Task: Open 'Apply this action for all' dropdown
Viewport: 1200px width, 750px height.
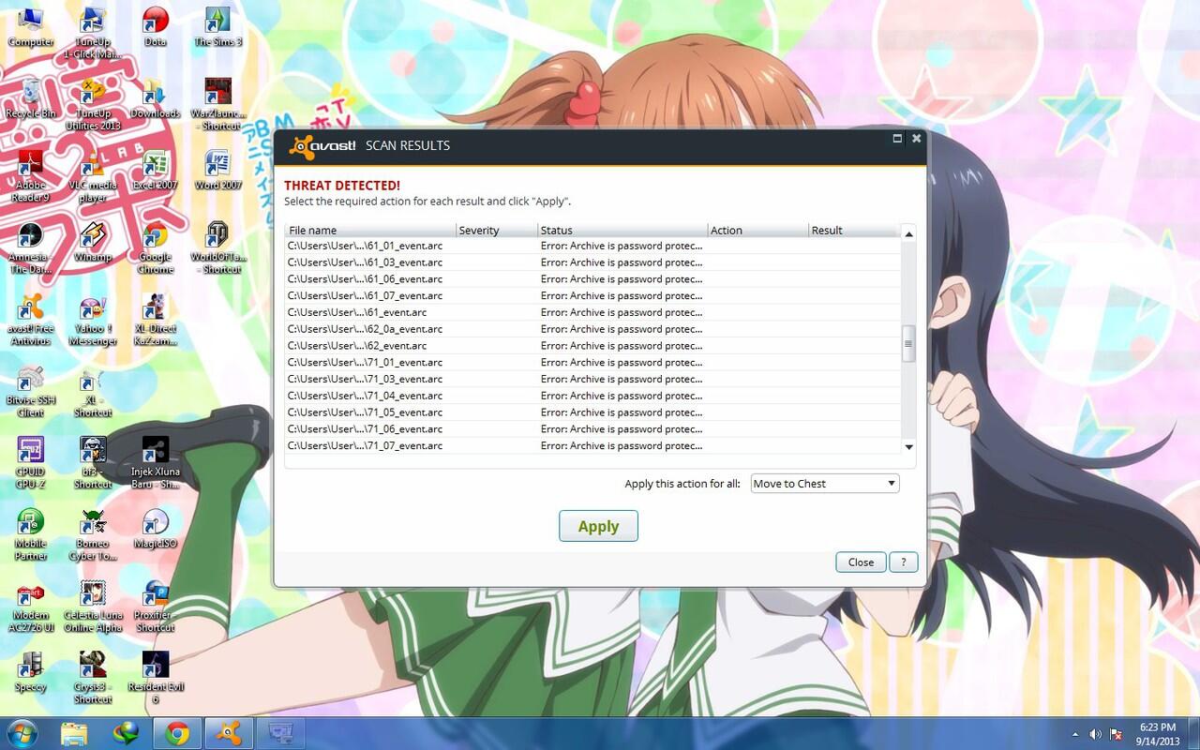Action: 825,484
